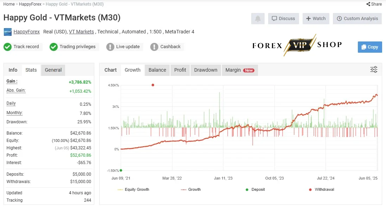The image size is (386, 208).
Task: Click the Monthly label
Action: pos(14,112)
